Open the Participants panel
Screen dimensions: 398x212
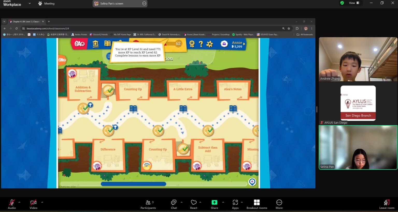click(148, 204)
